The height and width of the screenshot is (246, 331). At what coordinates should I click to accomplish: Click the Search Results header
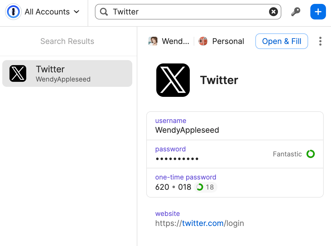67,41
